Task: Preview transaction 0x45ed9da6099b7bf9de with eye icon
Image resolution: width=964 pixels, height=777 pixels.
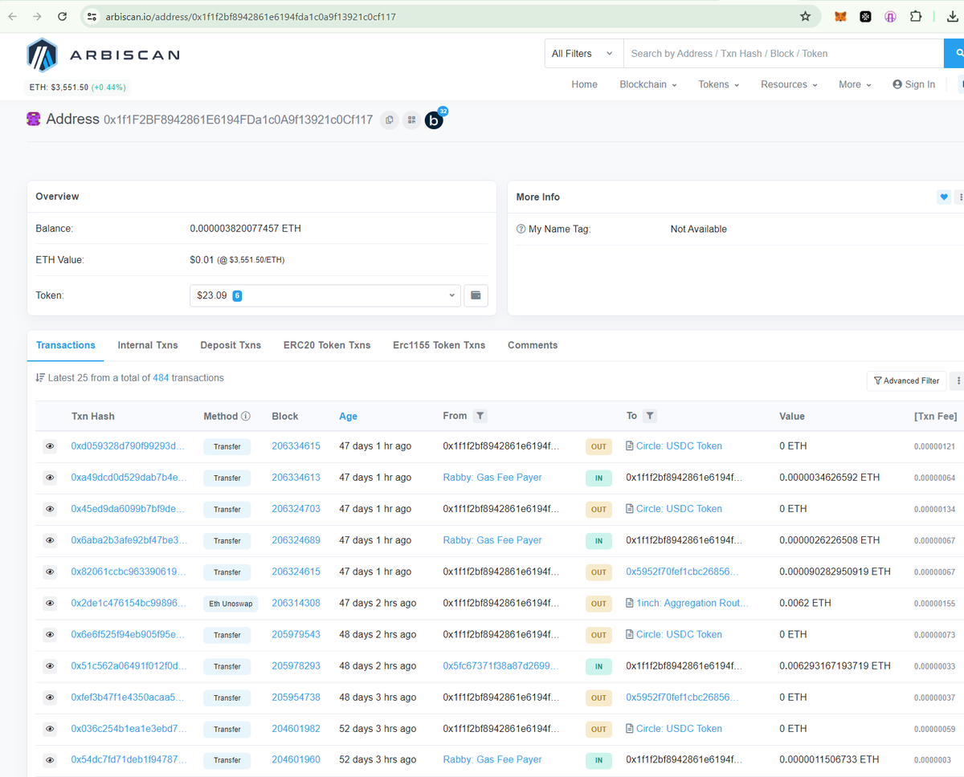Action: (50, 509)
